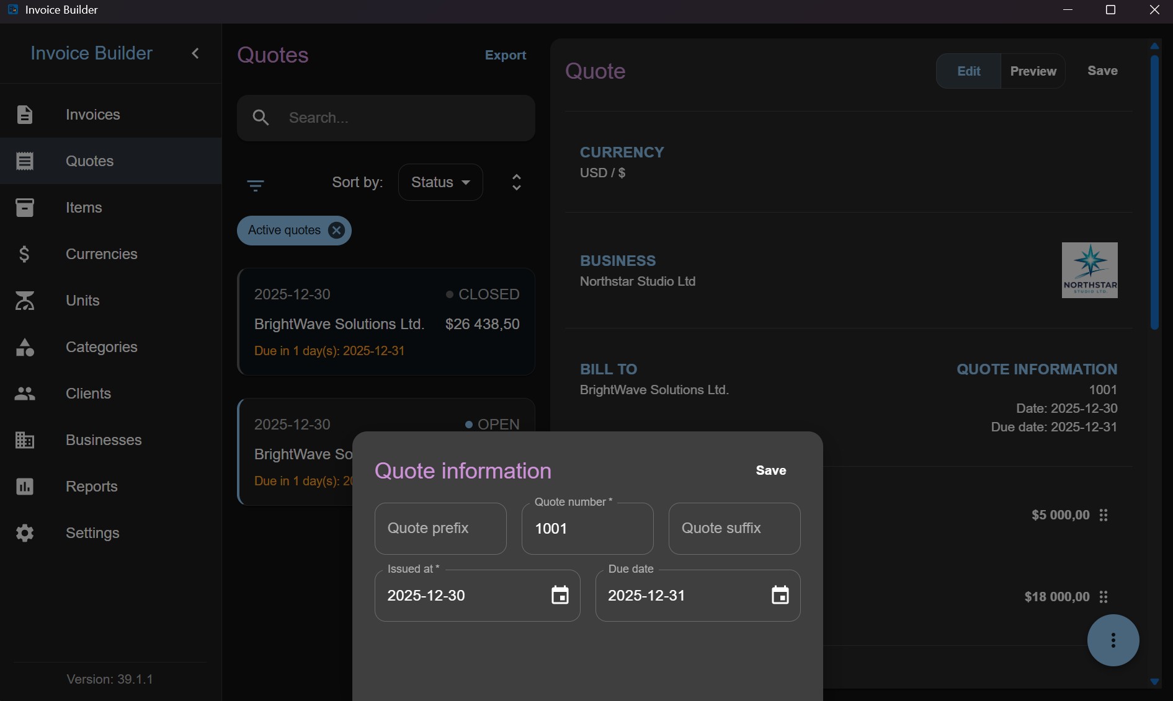The image size is (1173, 701).
Task: Save the Quote information dialog
Action: 771,470
